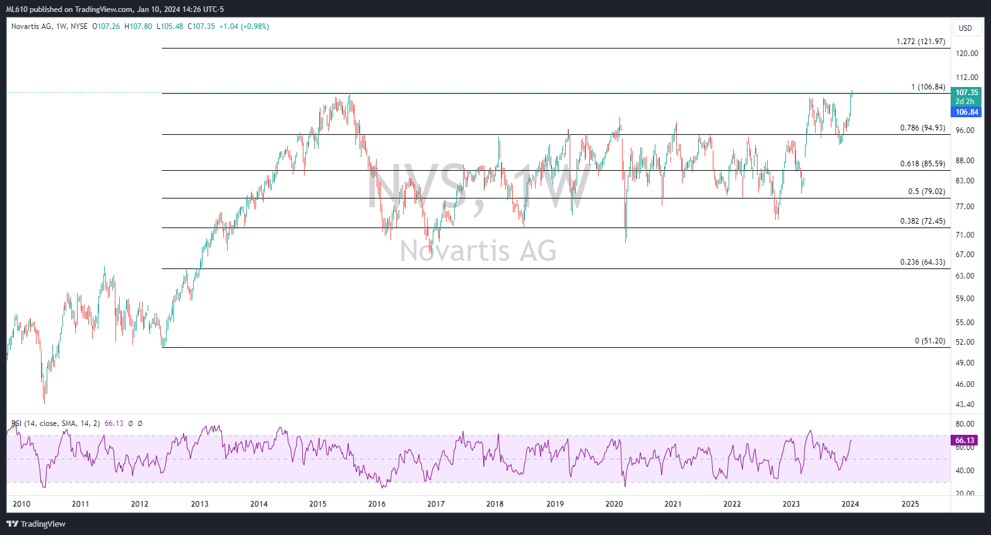This screenshot has width=991, height=535.
Task: Click 40.00 on the RSI axis
Action: point(965,471)
